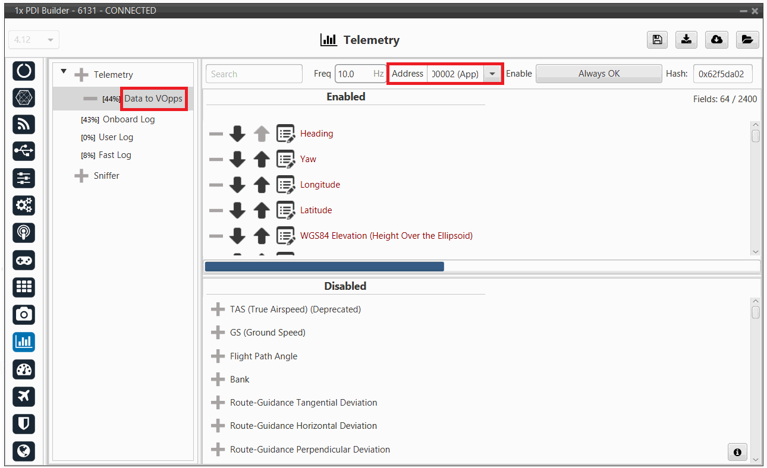The image size is (767, 468).
Task: Open the 4.12 version dropdown
Action: click(34, 40)
